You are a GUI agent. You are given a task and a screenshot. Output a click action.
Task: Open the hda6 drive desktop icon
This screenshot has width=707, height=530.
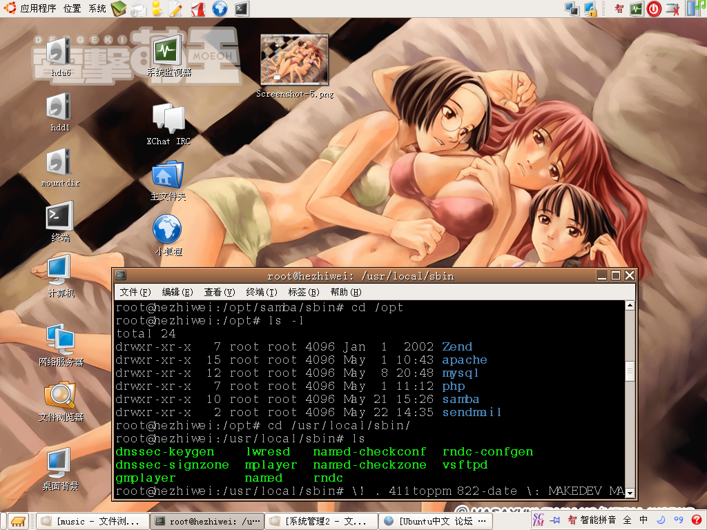[60, 57]
